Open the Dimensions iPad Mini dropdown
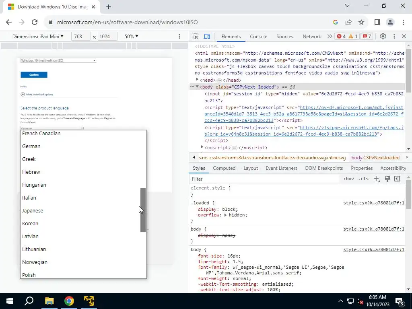Screen dimensions: 412x309 click(38, 37)
